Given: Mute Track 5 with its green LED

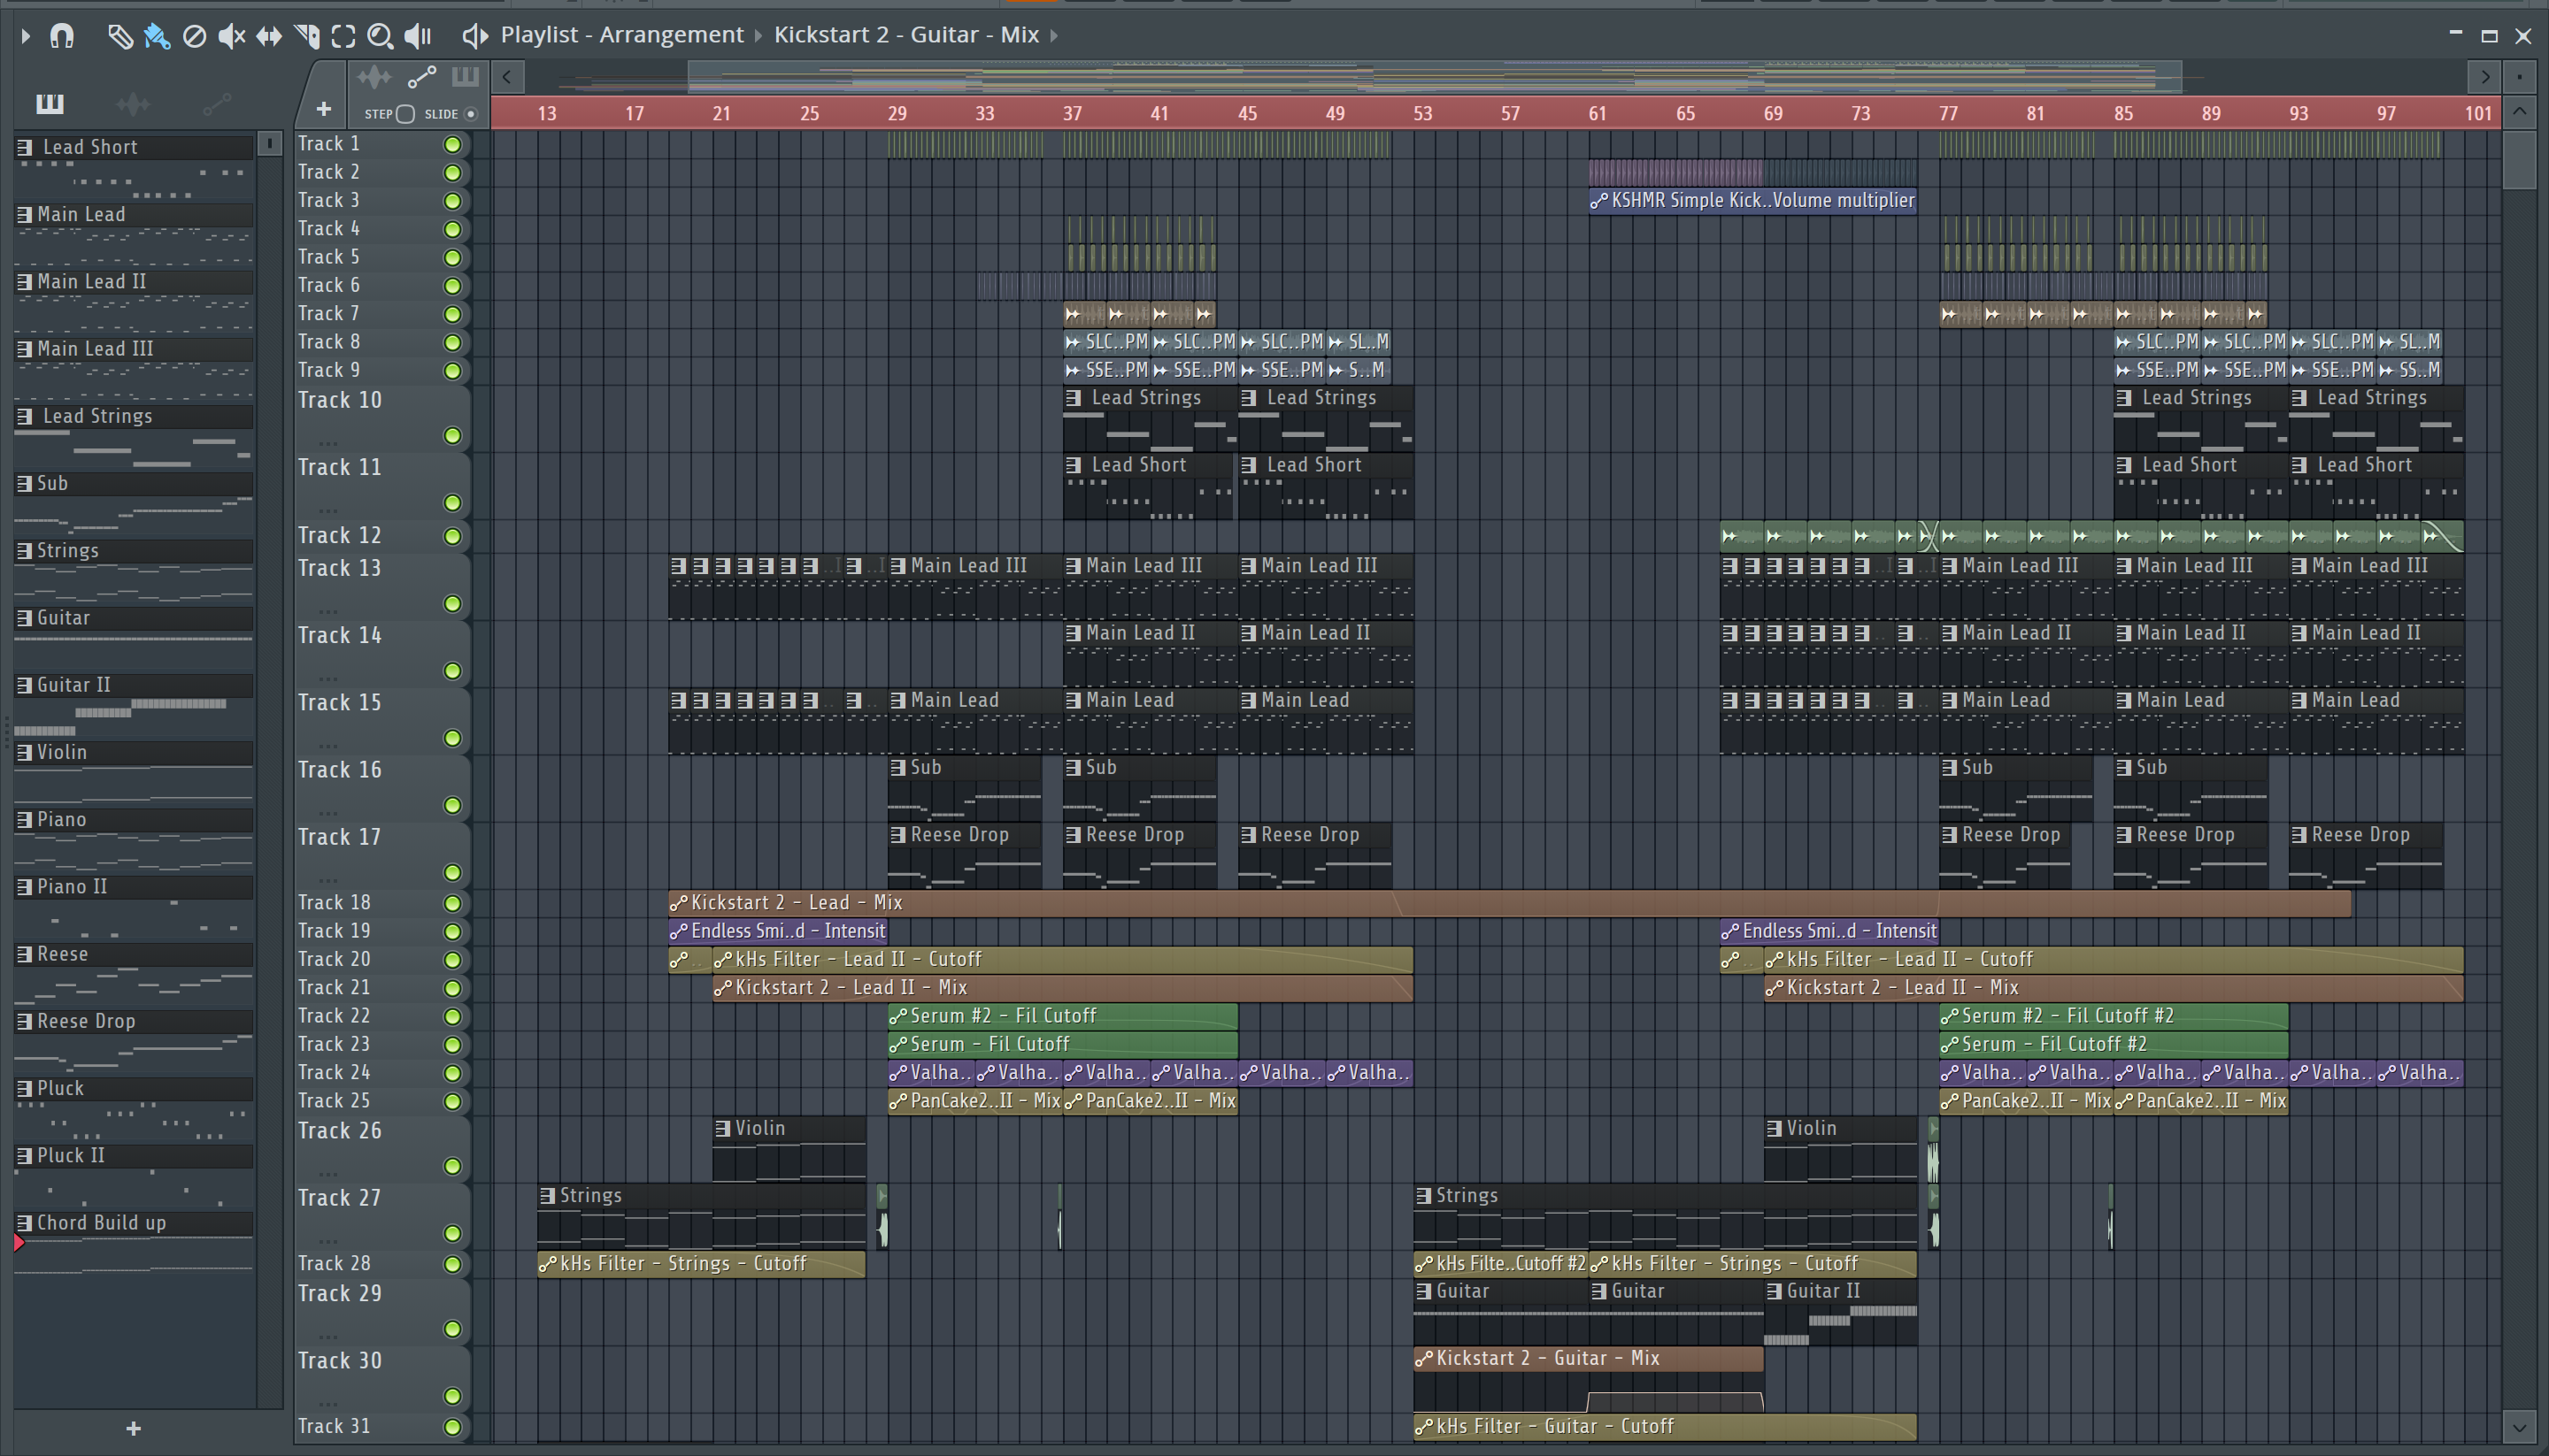Looking at the screenshot, I should click(x=452, y=258).
